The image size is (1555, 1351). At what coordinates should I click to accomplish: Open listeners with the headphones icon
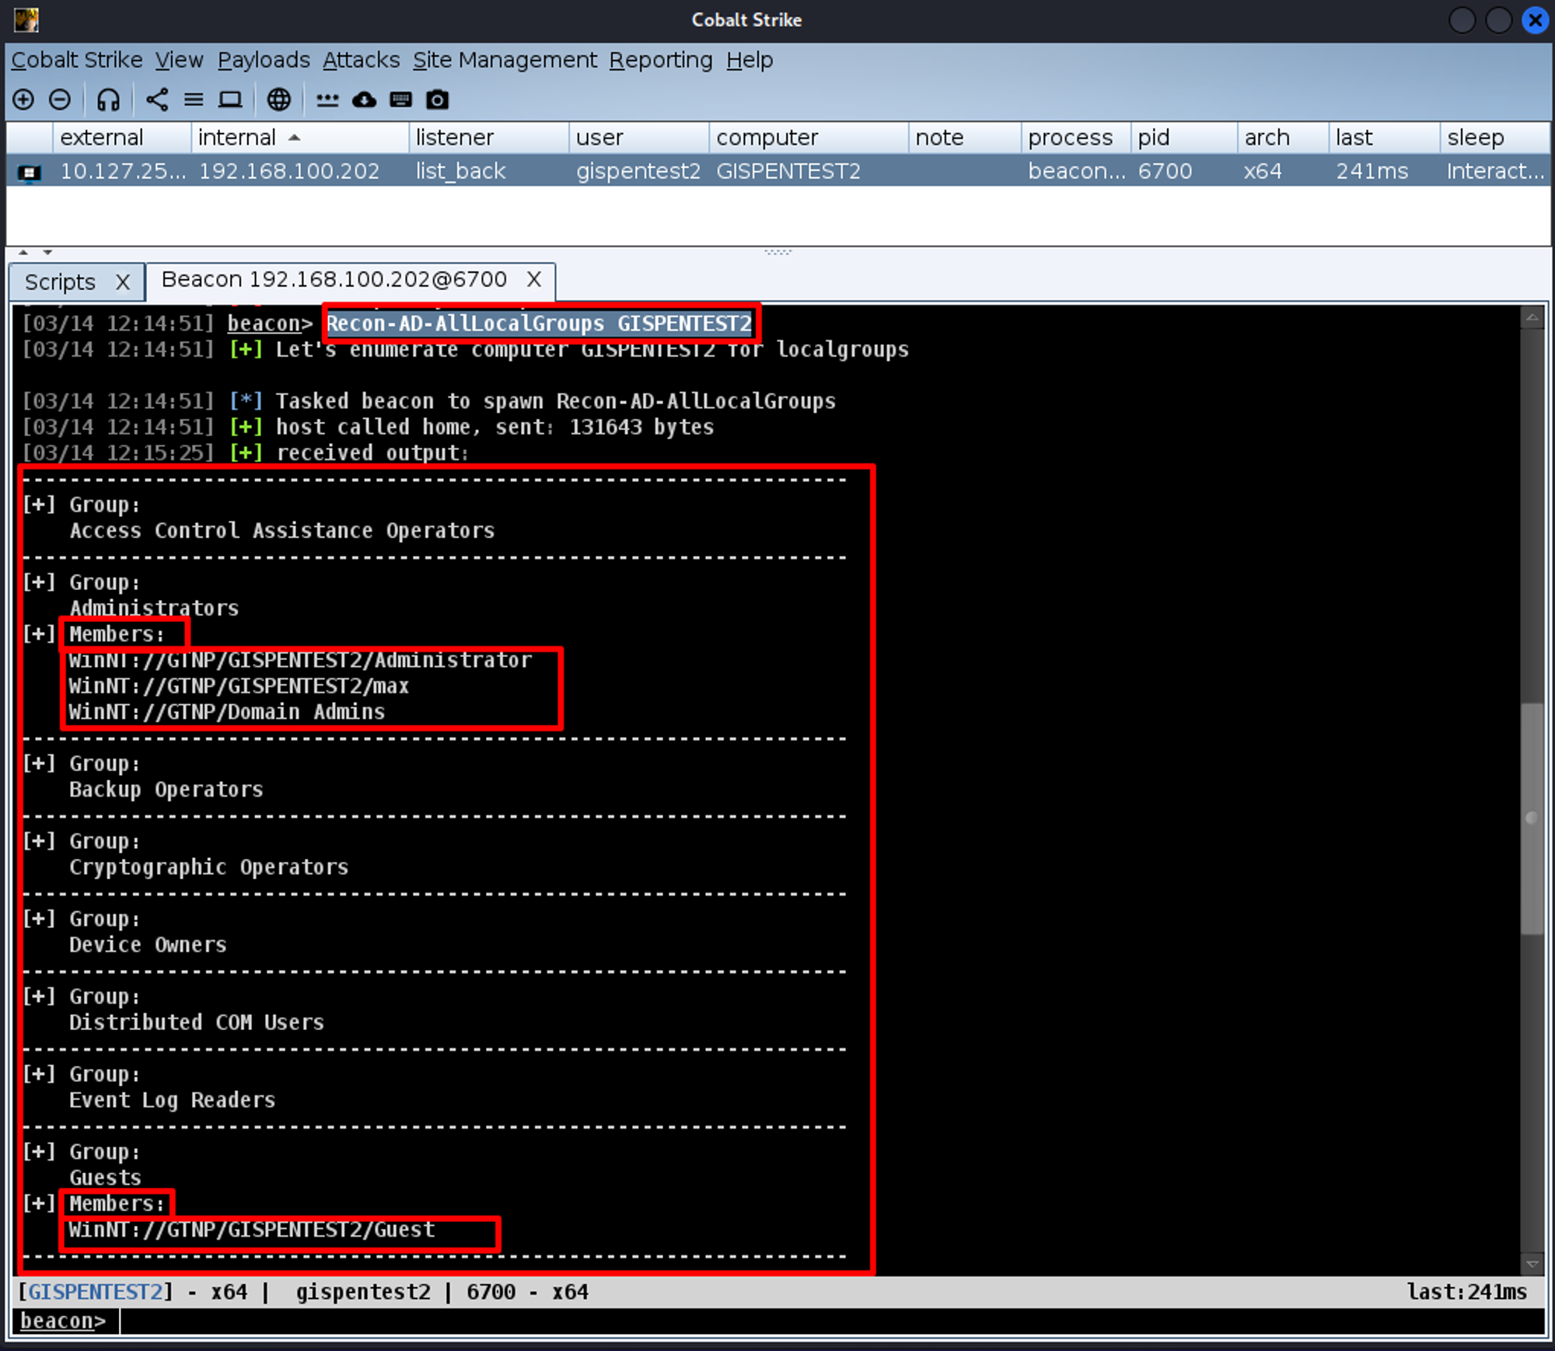(108, 99)
